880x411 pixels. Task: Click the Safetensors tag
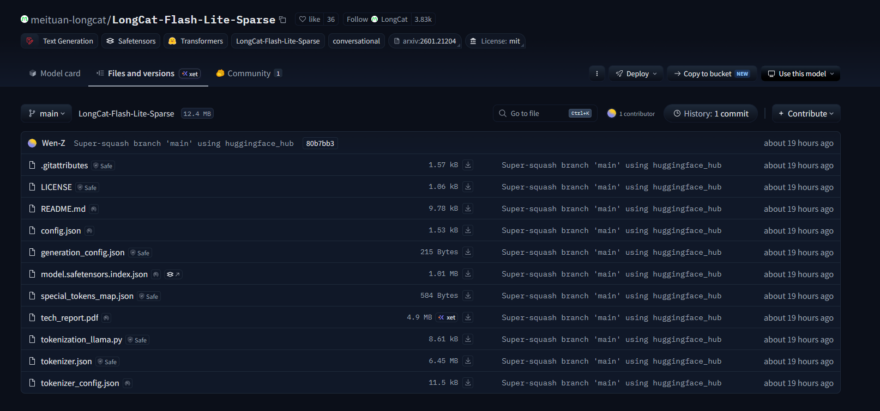point(131,41)
